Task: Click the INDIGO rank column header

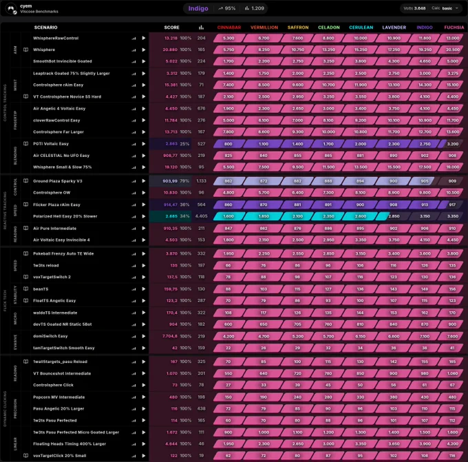Action: click(425, 28)
